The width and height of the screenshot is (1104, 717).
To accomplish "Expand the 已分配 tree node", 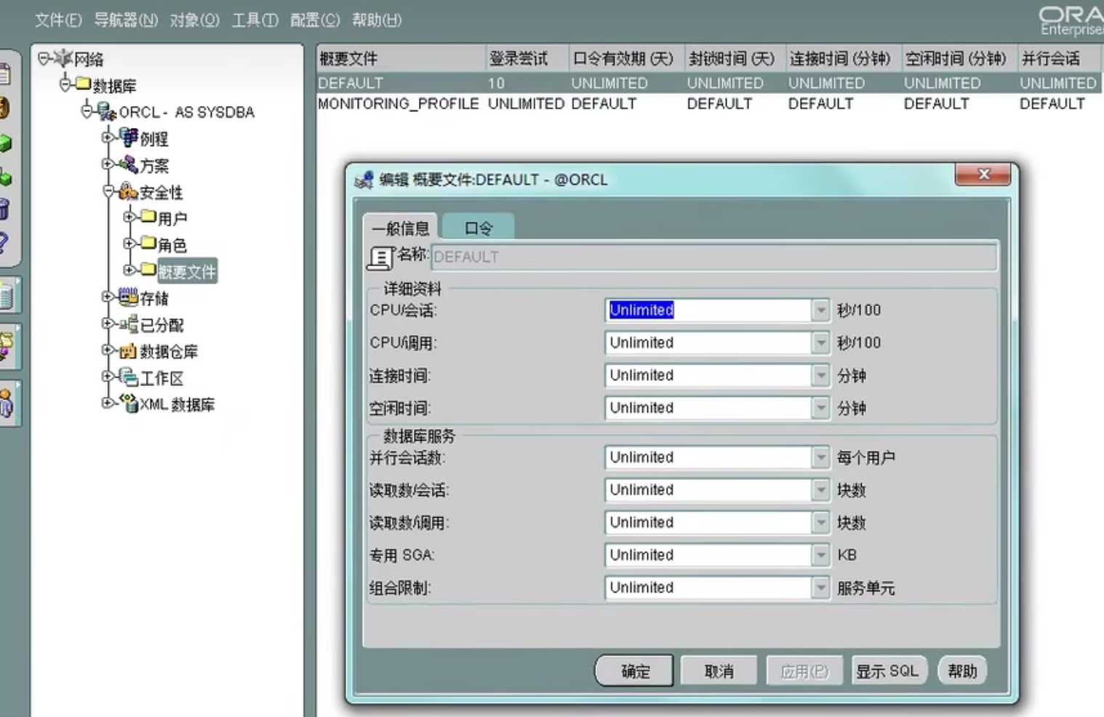I will coord(108,324).
